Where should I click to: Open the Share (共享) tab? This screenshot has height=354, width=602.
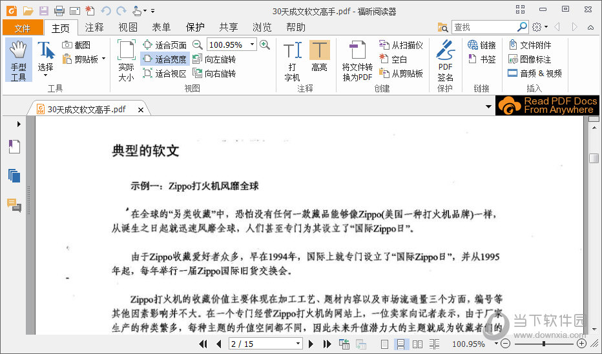(229, 27)
